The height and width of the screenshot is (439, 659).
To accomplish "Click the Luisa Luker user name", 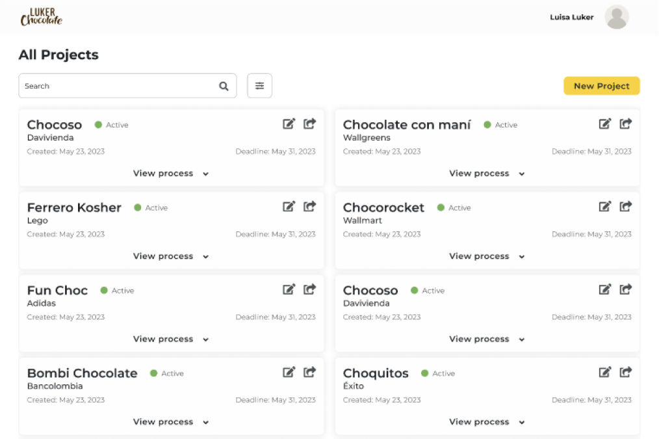I will (x=571, y=18).
